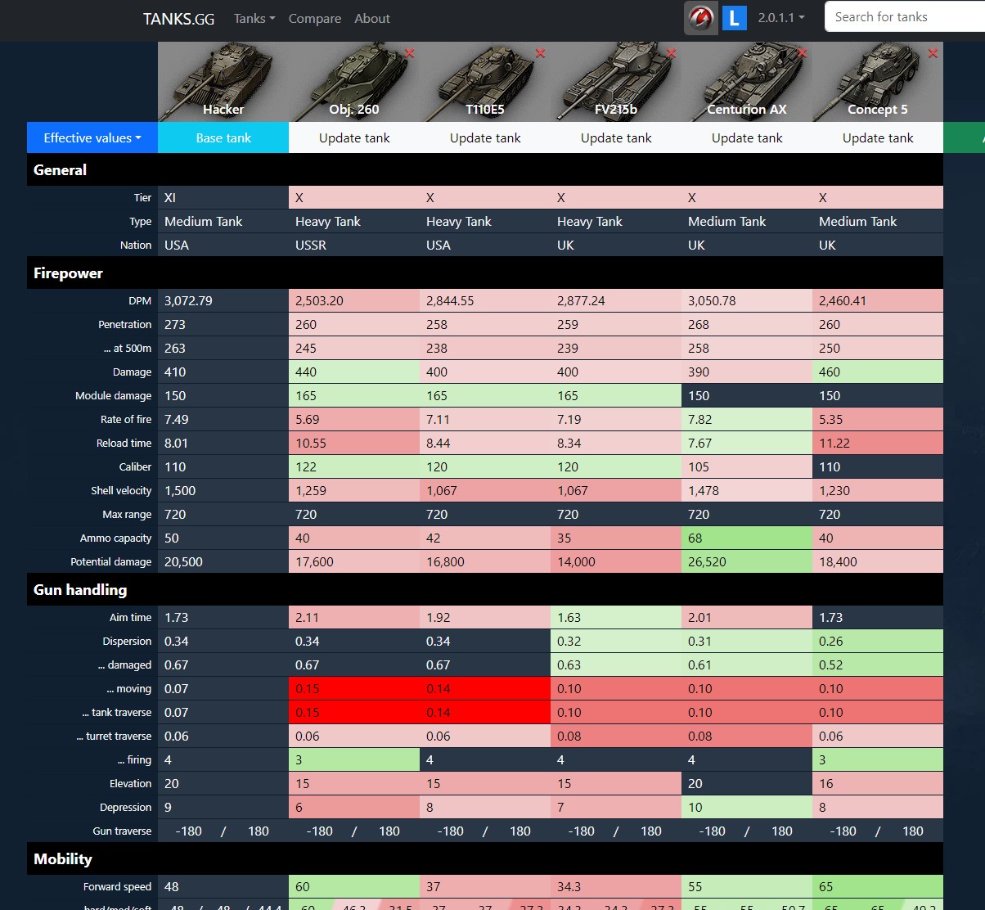Select the Centurion AX tank thumbnail

747,82
